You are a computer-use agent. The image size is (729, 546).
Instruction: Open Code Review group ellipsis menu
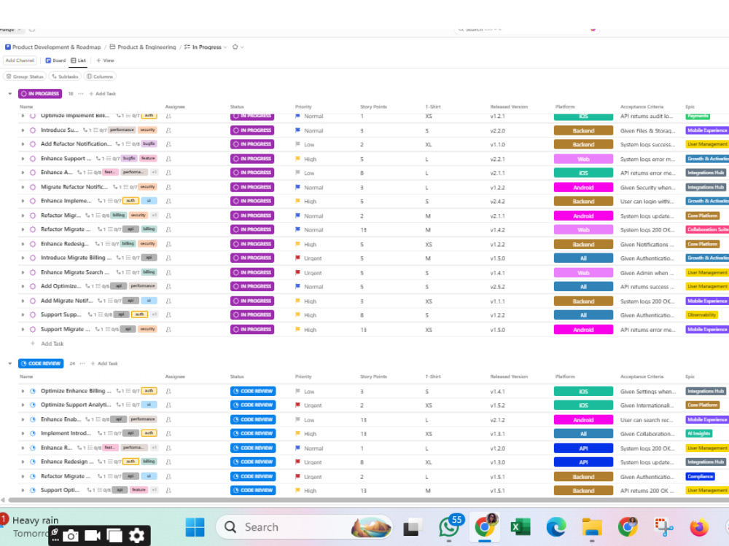tap(82, 363)
